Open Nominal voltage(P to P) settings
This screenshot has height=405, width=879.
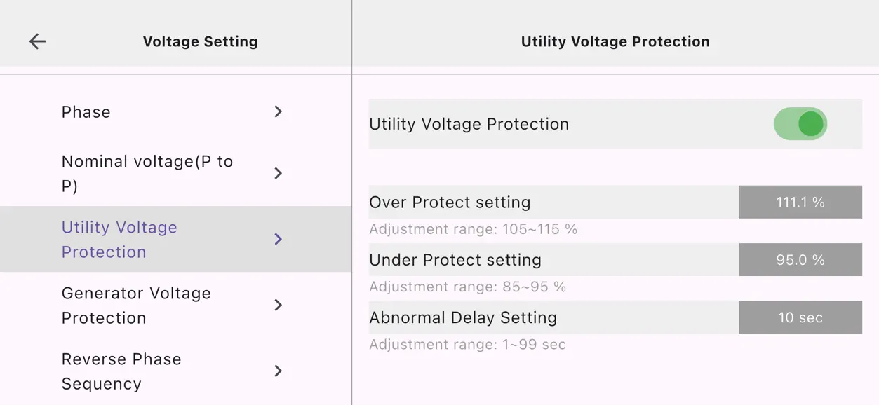click(147, 173)
